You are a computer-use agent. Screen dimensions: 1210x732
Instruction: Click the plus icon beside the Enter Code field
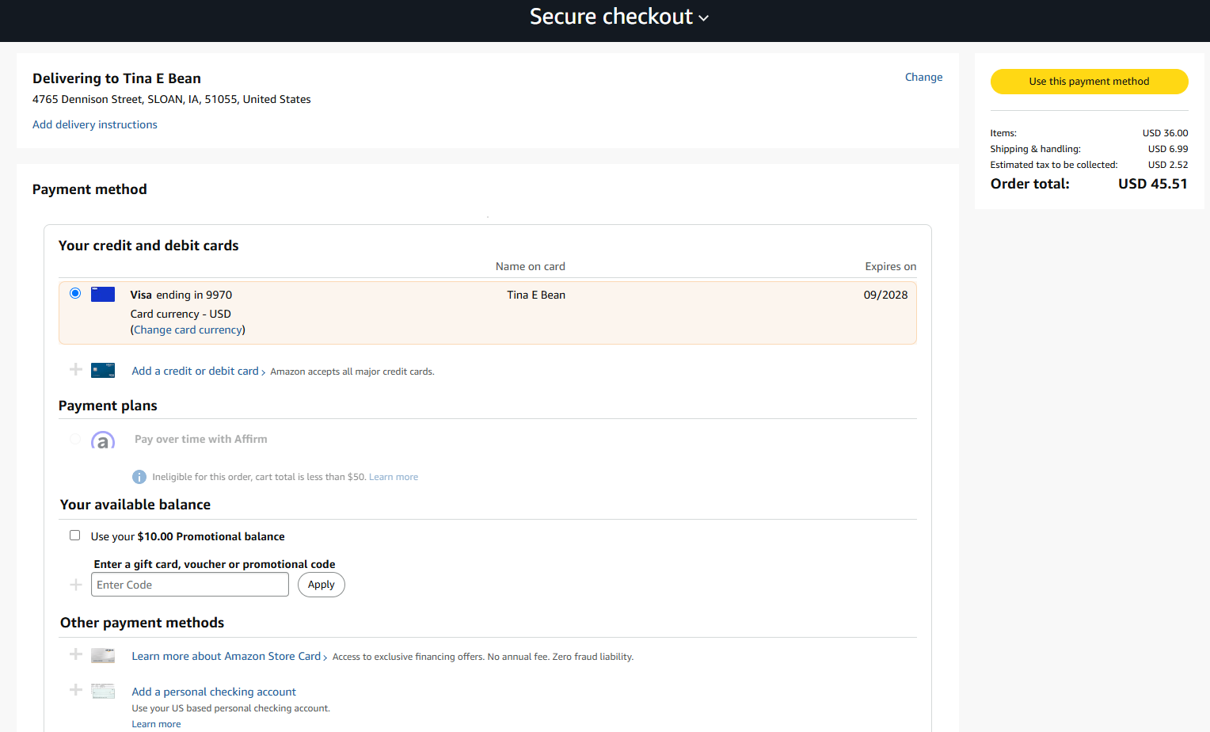coord(76,585)
